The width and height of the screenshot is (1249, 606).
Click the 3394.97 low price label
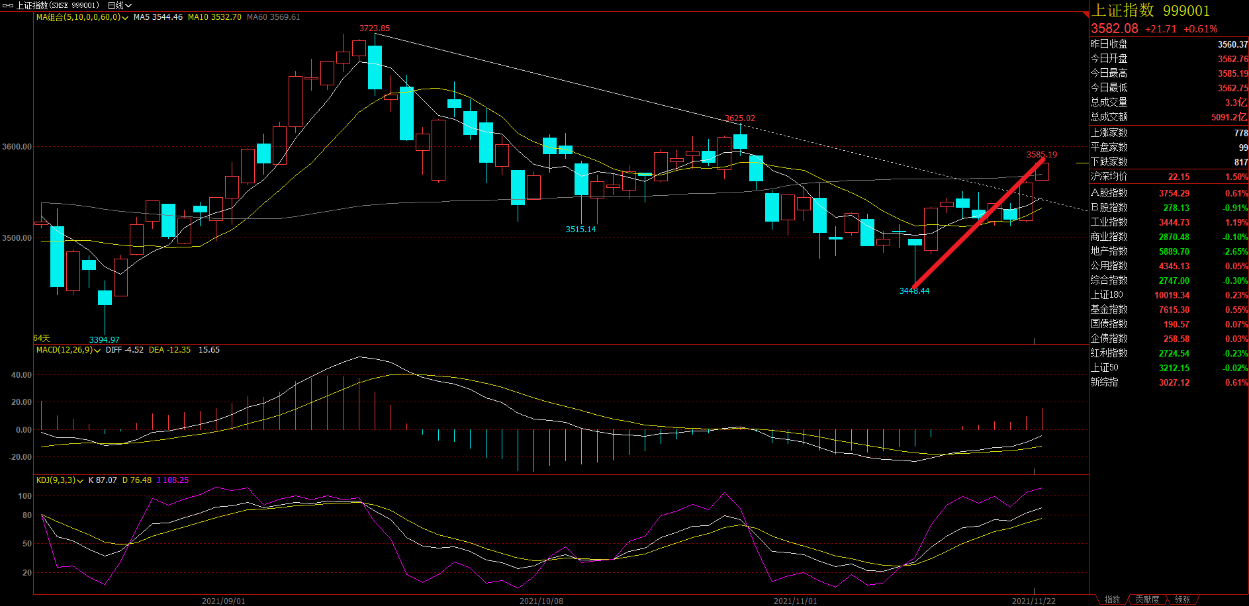tap(105, 339)
